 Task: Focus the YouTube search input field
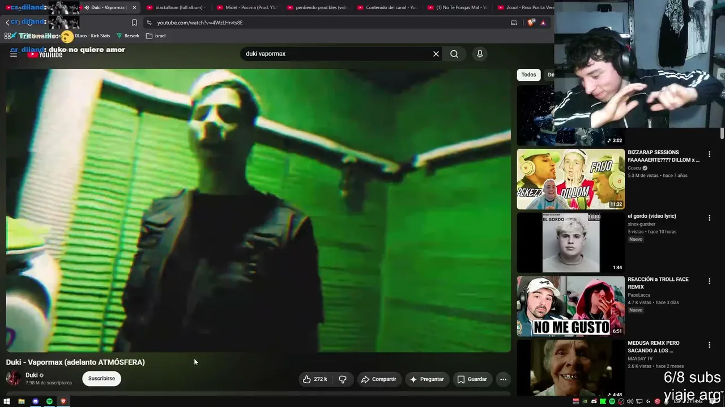point(337,54)
